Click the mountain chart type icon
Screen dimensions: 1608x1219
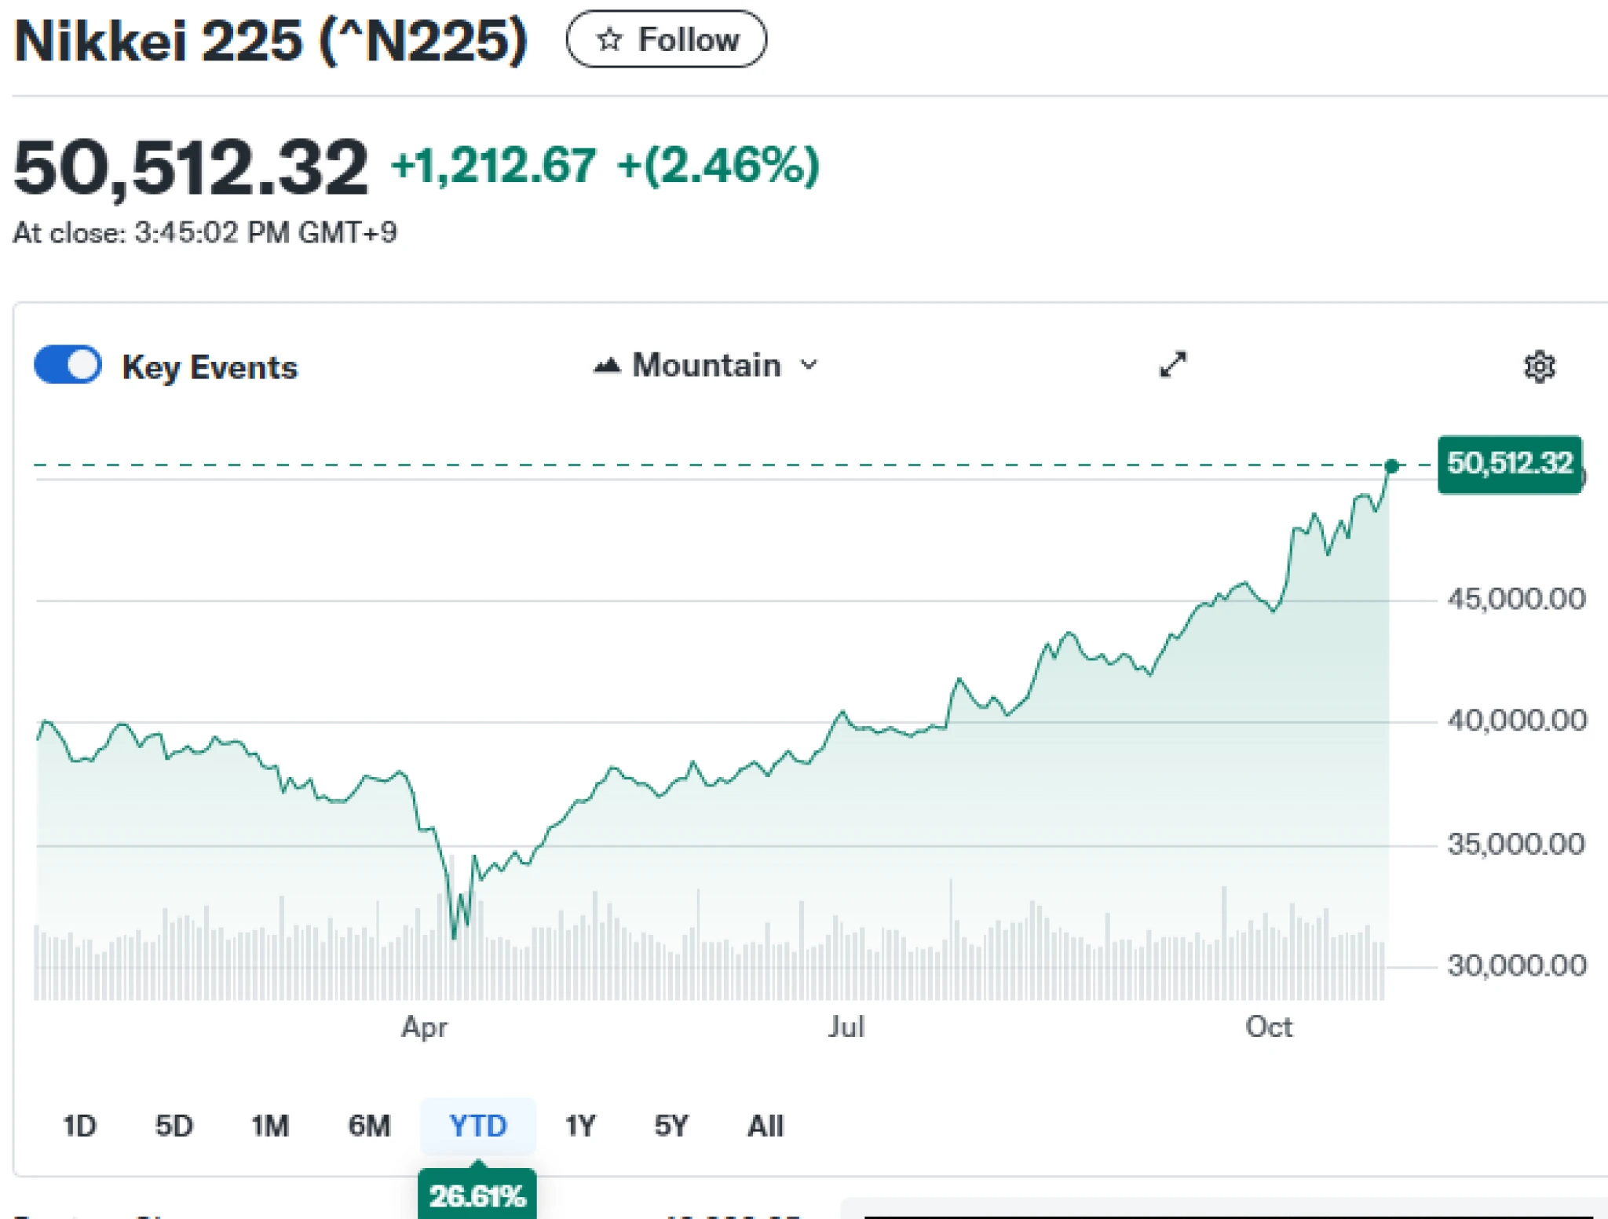606,365
